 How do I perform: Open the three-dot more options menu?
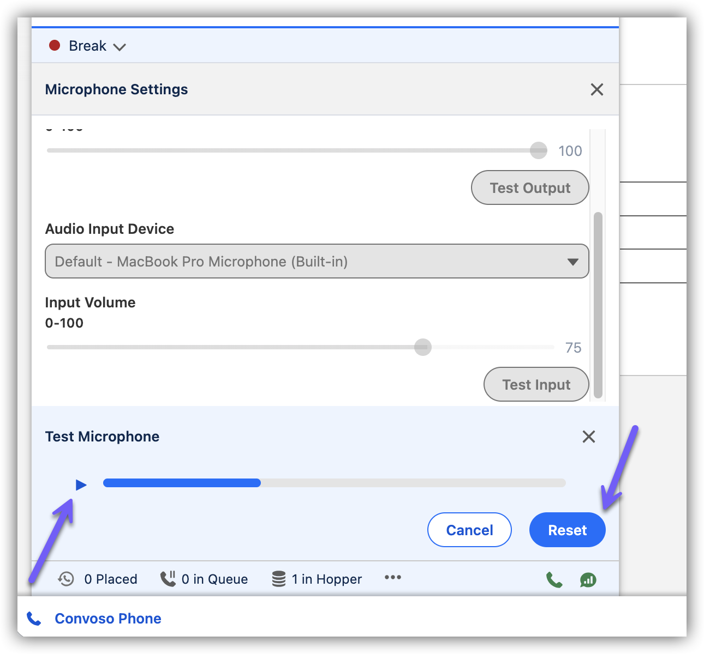392,578
